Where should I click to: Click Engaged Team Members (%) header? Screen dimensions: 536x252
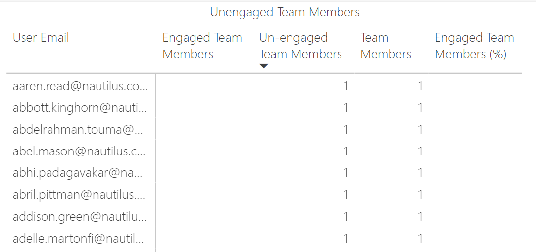[x=474, y=46]
